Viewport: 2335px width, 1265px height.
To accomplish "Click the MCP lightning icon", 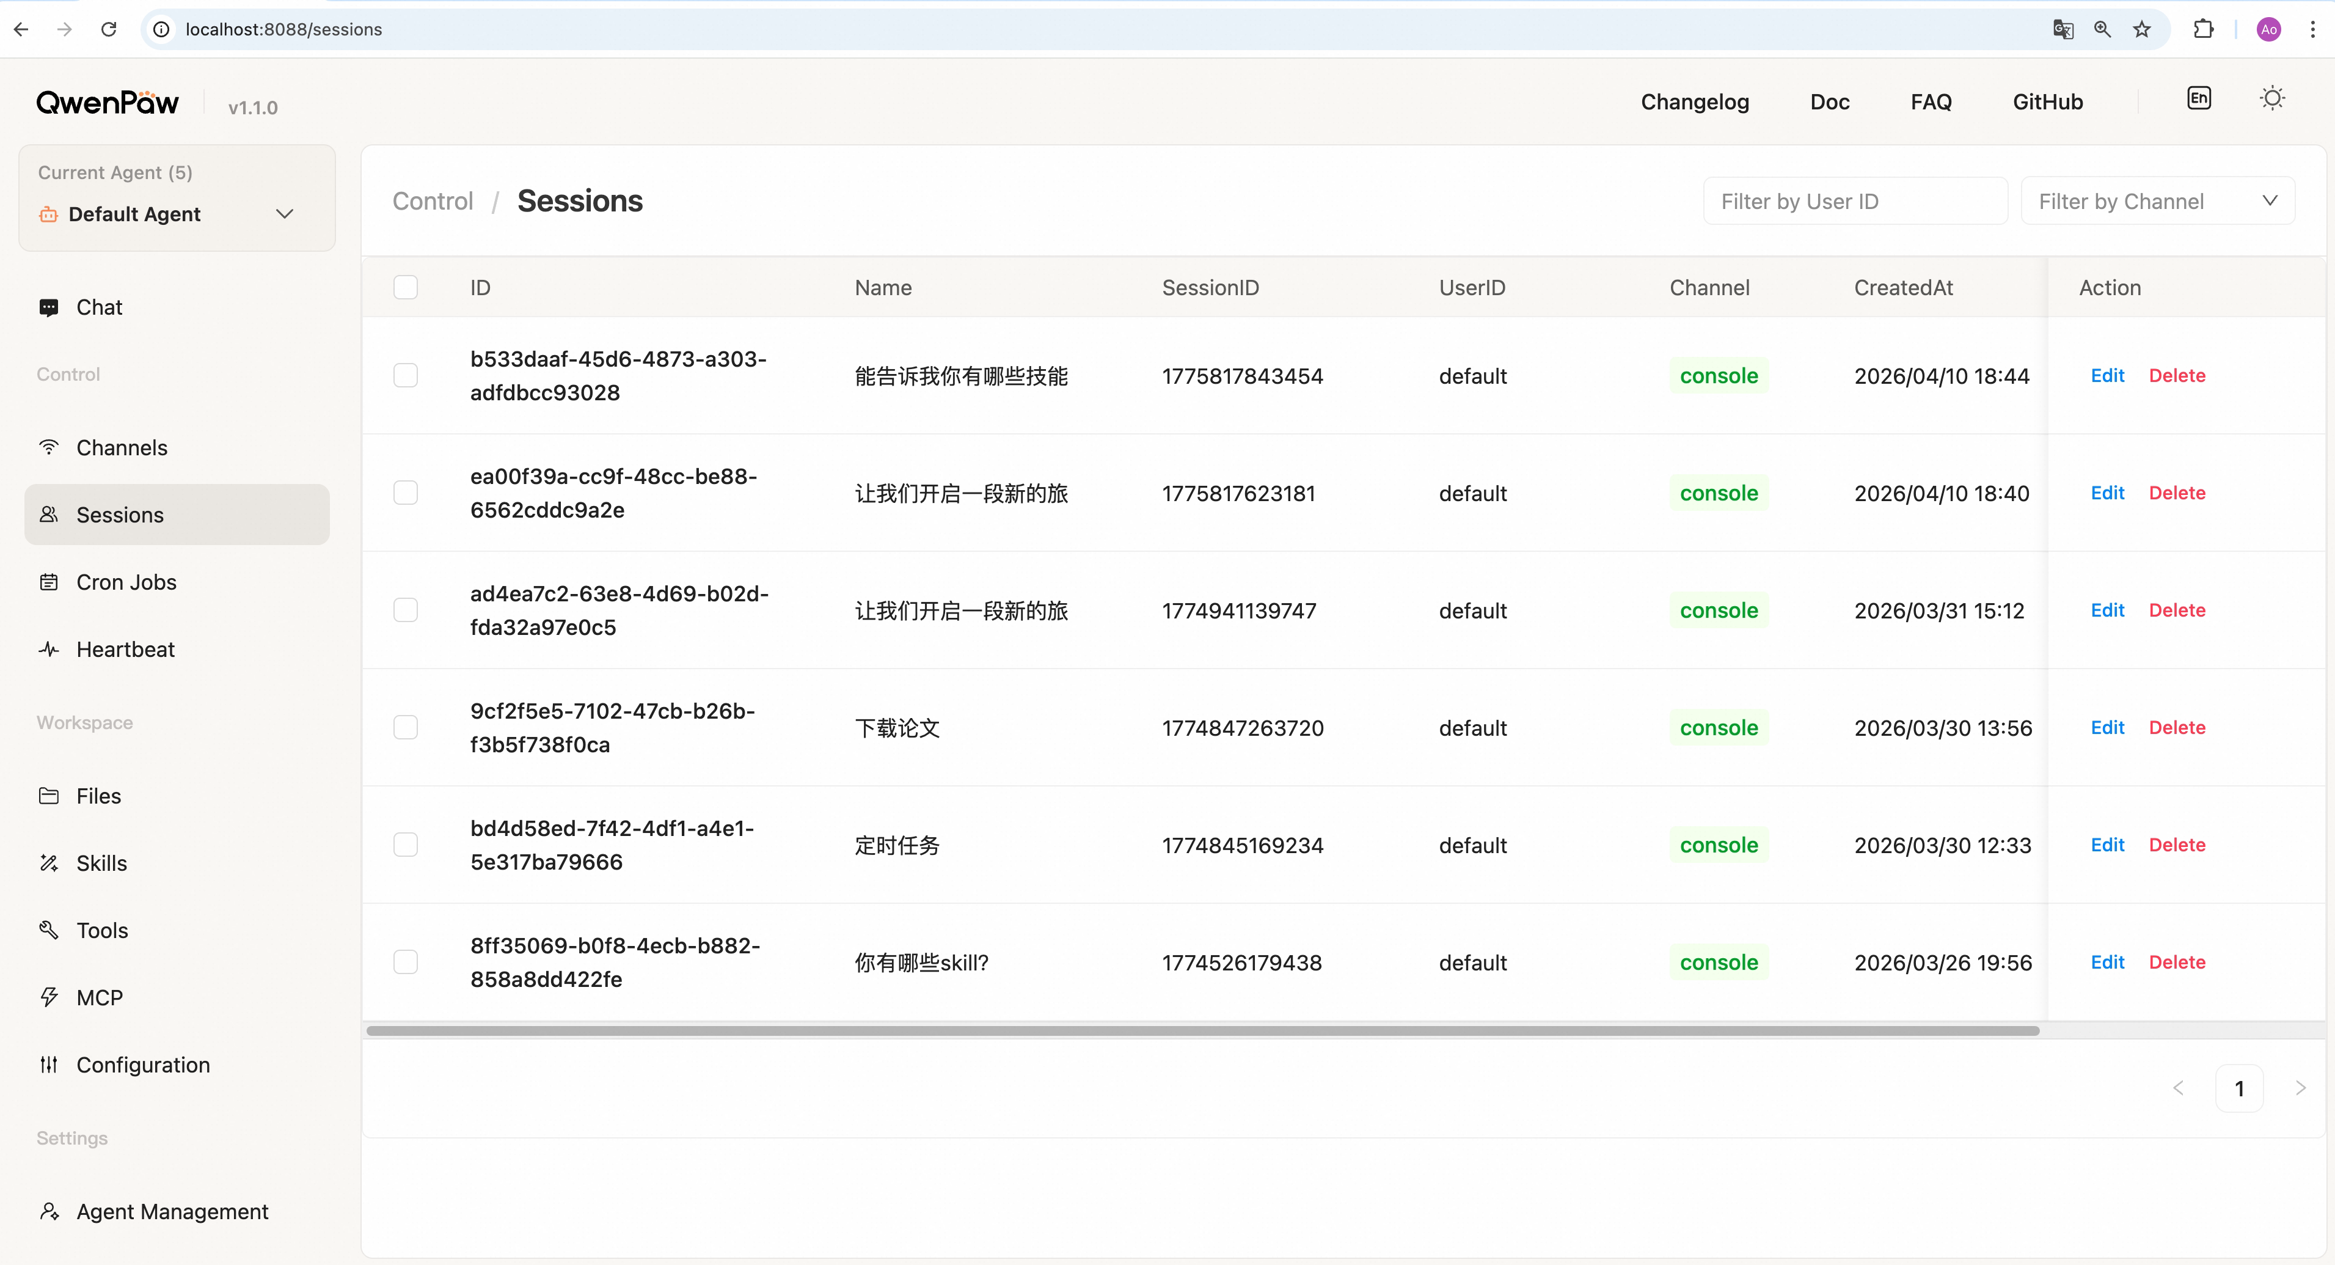I will point(49,997).
